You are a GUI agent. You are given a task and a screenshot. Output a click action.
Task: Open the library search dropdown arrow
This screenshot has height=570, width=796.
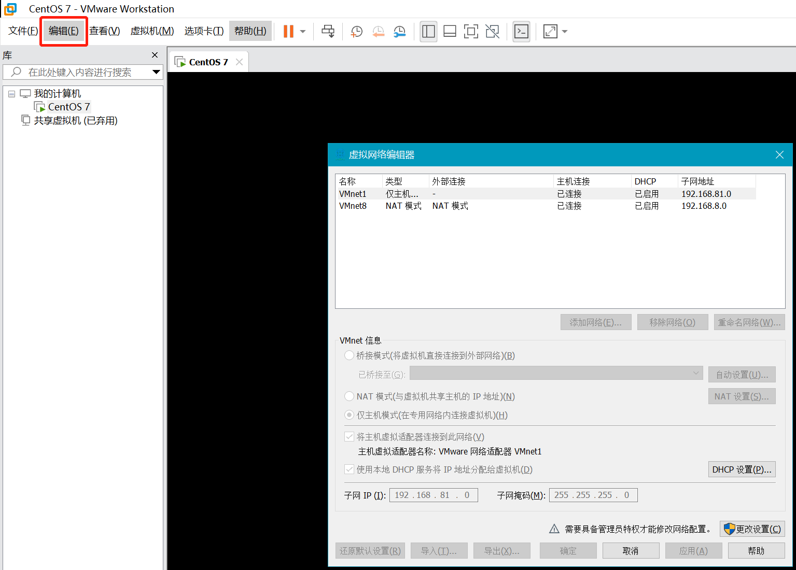click(x=156, y=72)
